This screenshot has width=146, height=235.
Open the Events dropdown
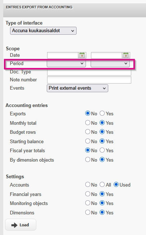click(x=77, y=88)
